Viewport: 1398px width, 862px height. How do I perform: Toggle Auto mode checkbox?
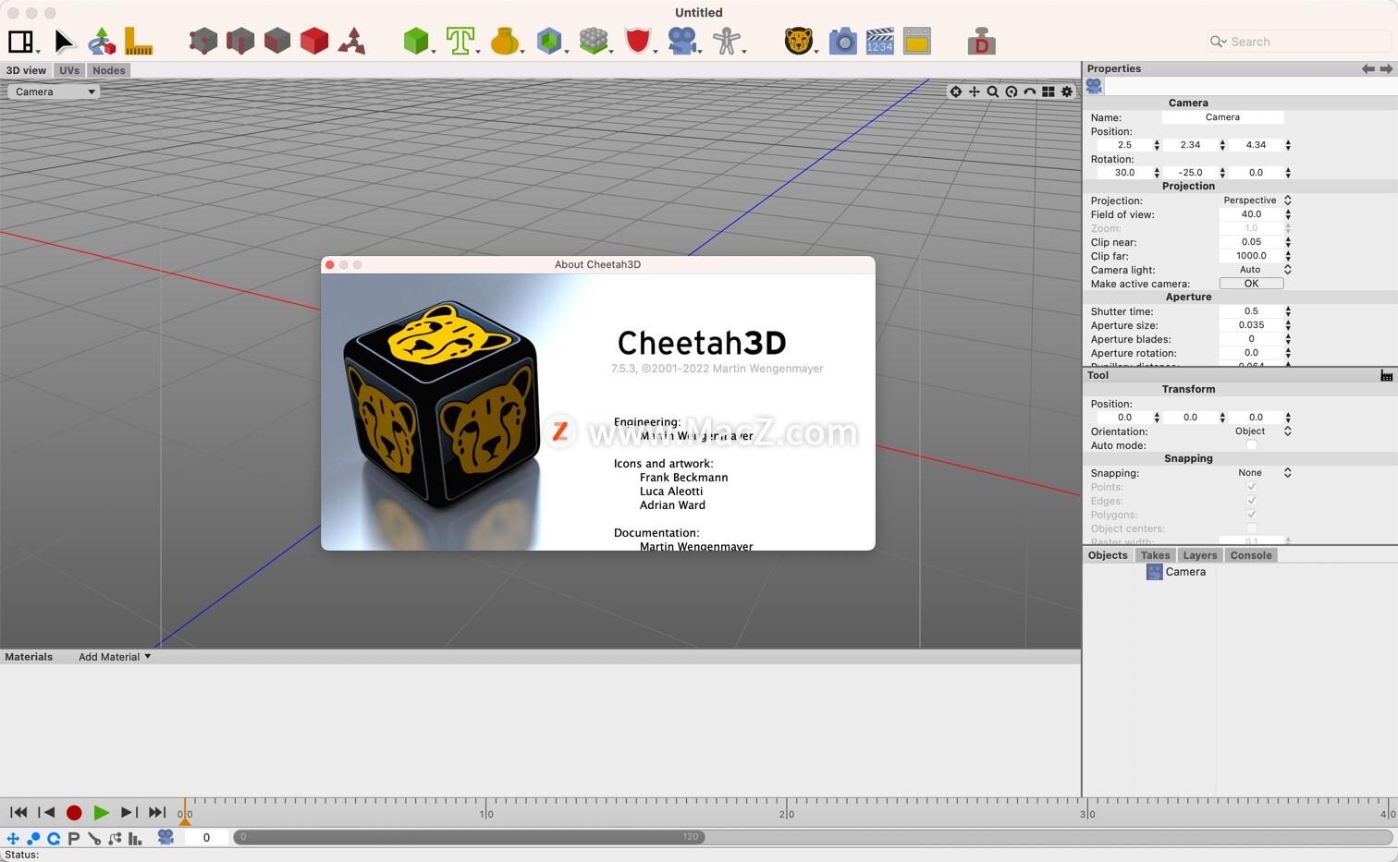[1251, 445]
